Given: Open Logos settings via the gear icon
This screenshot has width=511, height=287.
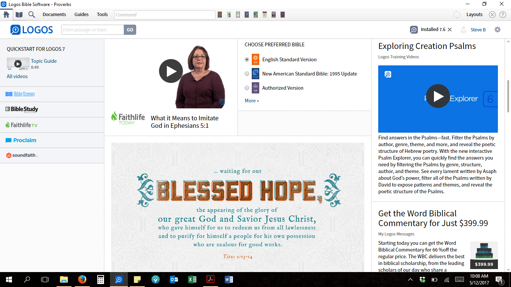Looking at the screenshot, I should click(497, 29).
